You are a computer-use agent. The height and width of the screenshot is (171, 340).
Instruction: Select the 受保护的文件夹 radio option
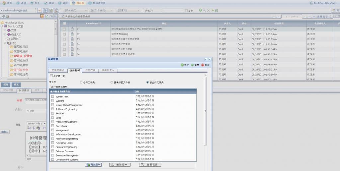tap(112, 82)
